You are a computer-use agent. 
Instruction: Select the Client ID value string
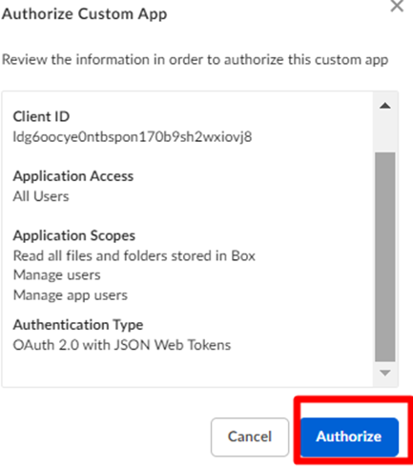pyautogui.click(x=133, y=137)
